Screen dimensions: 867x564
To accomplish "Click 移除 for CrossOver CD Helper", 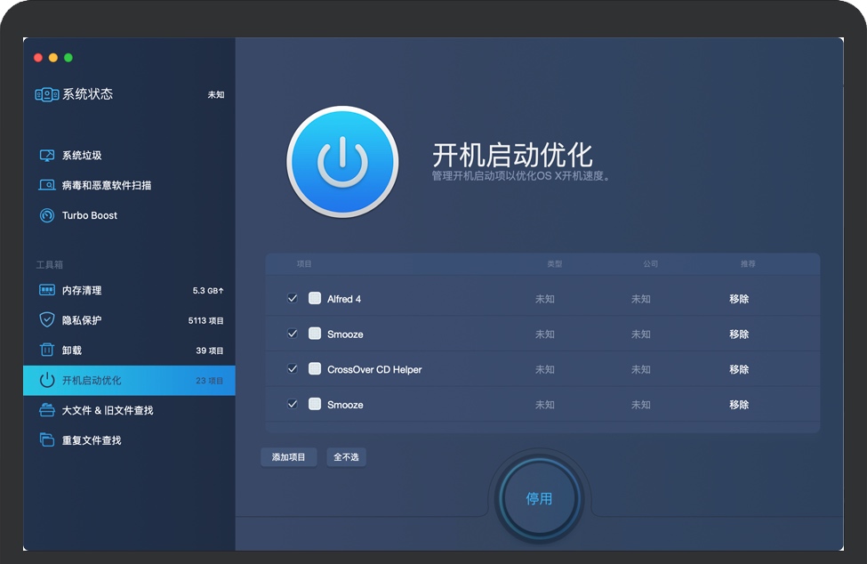I will [739, 369].
